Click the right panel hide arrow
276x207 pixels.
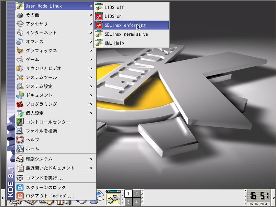point(274,198)
